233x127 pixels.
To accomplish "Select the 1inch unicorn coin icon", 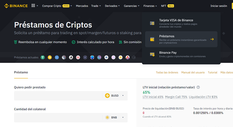I will click(x=64, y=57).
